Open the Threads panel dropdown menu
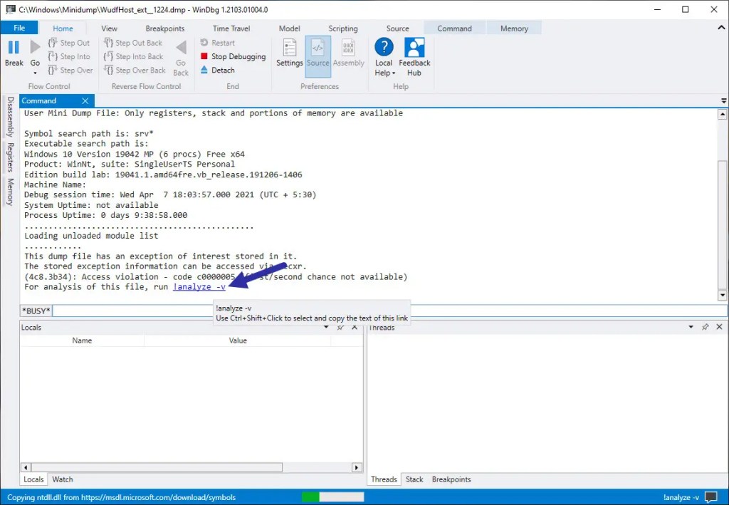 click(x=689, y=327)
